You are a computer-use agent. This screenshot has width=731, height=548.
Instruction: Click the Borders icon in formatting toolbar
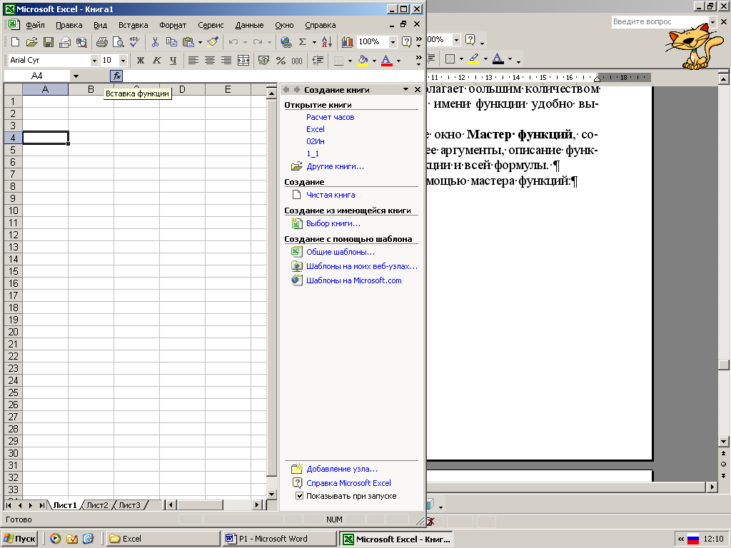339,60
